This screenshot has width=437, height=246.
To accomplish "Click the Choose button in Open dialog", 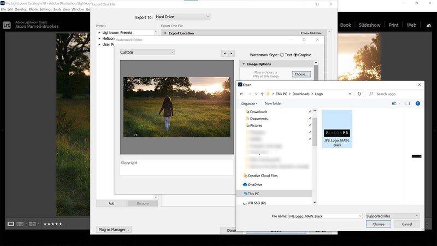I will [x=378, y=224].
